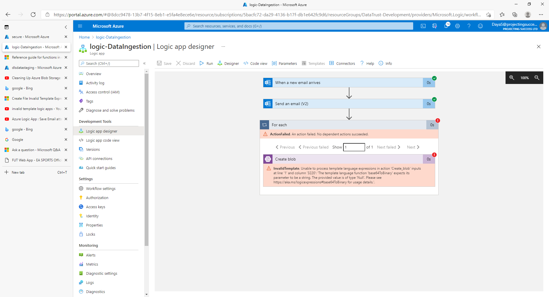
Task: Open Overview in the resource menu
Action: click(109, 74)
